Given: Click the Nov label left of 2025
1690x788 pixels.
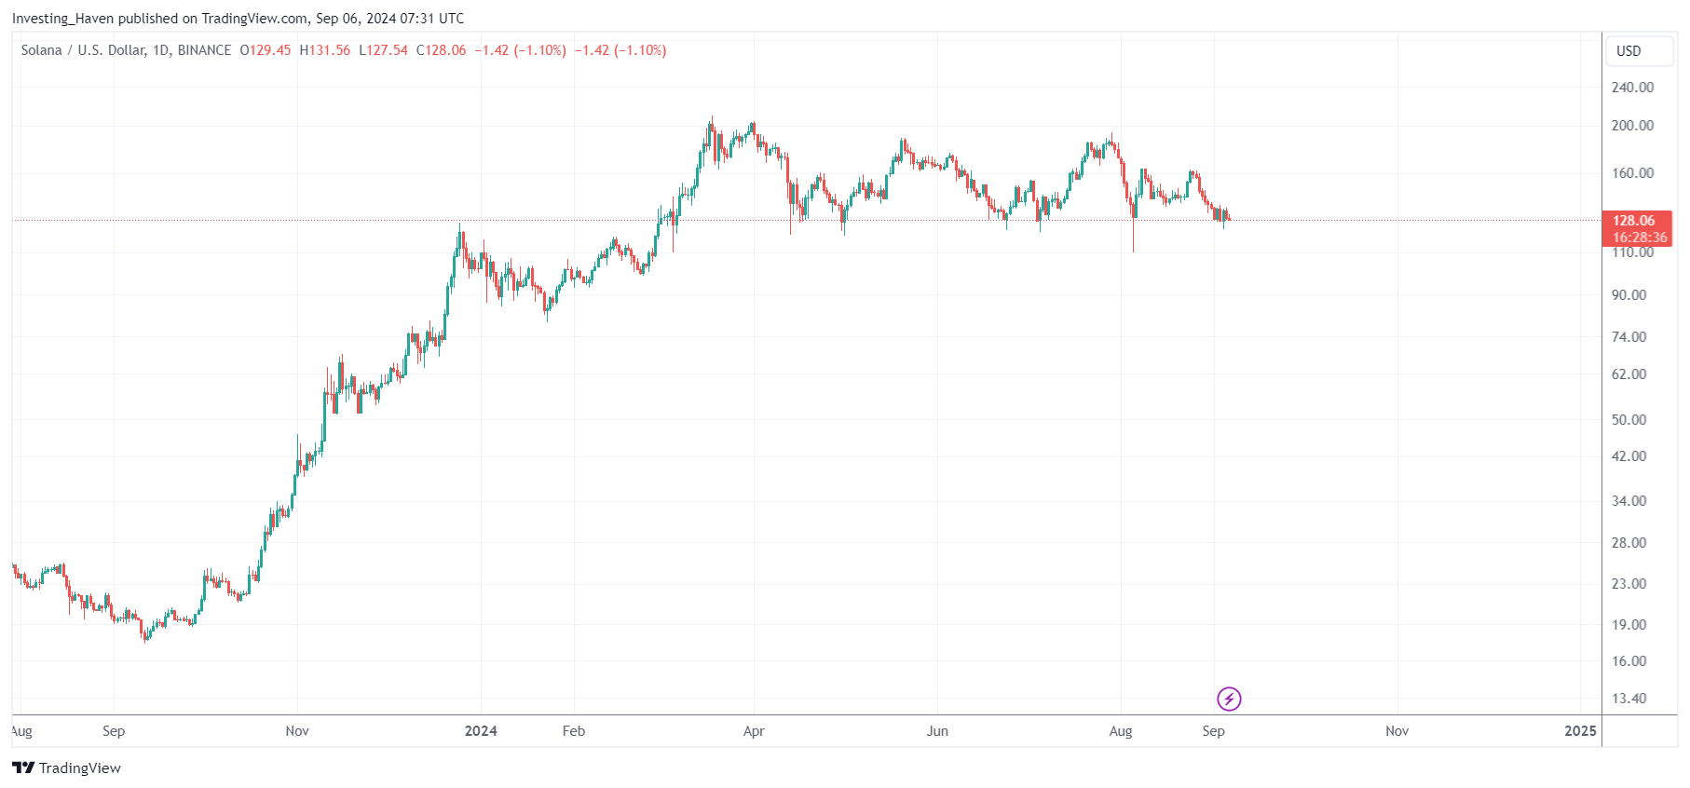Looking at the screenshot, I should tap(1397, 730).
